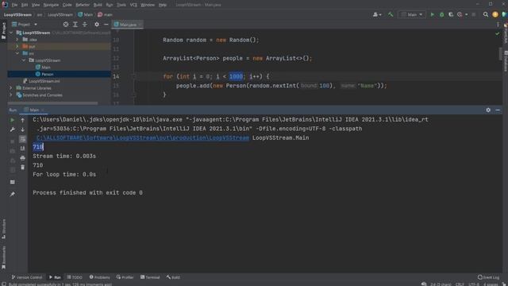Image resolution: width=508 pixels, height=286 pixels.
Task: Select the Person class in project tree
Action: click(x=48, y=74)
